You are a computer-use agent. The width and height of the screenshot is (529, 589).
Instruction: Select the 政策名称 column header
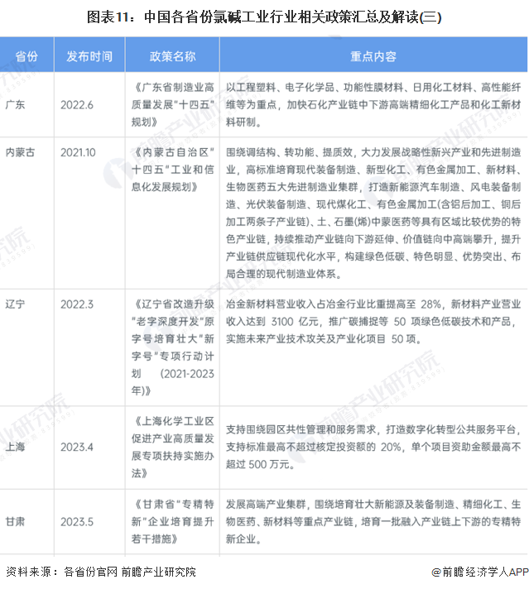coord(172,56)
